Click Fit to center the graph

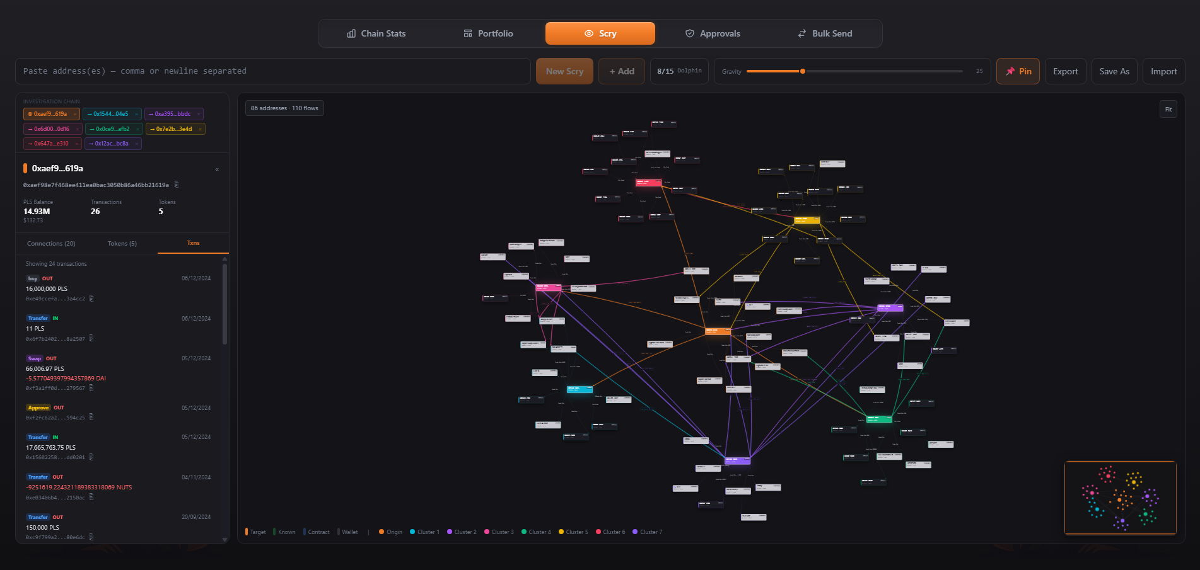point(1168,109)
